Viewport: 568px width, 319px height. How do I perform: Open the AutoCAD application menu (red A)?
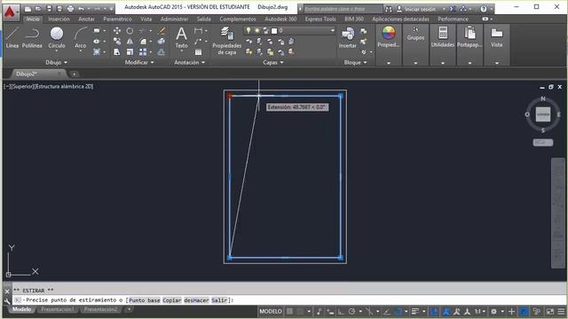[10, 12]
